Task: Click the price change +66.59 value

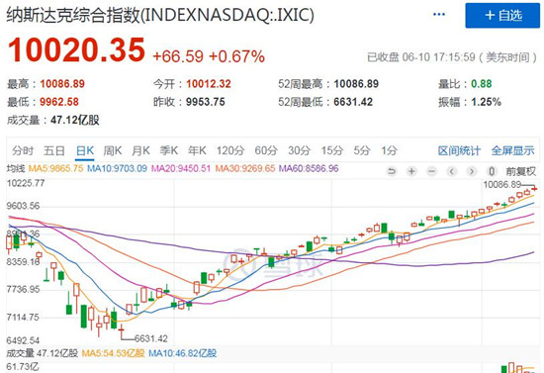Action: click(x=178, y=56)
